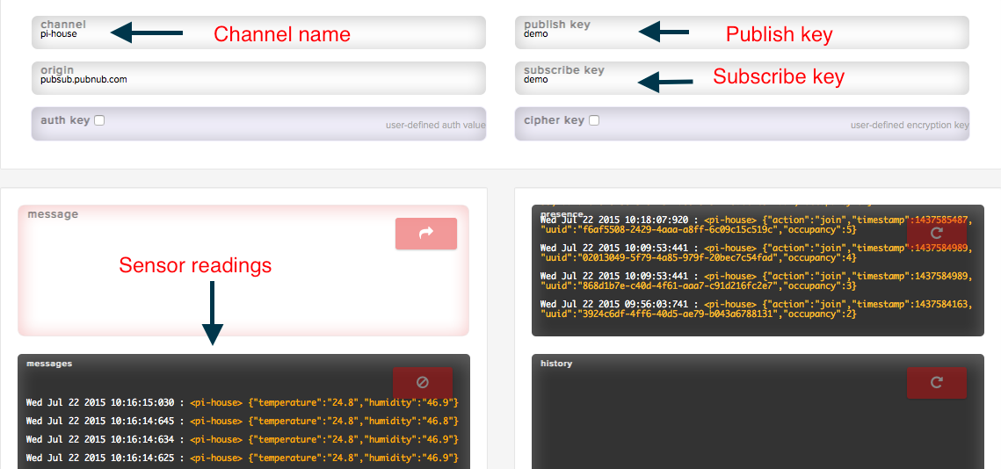Enable the auth key checkbox
This screenshot has width=1001, height=469.
pos(99,120)
